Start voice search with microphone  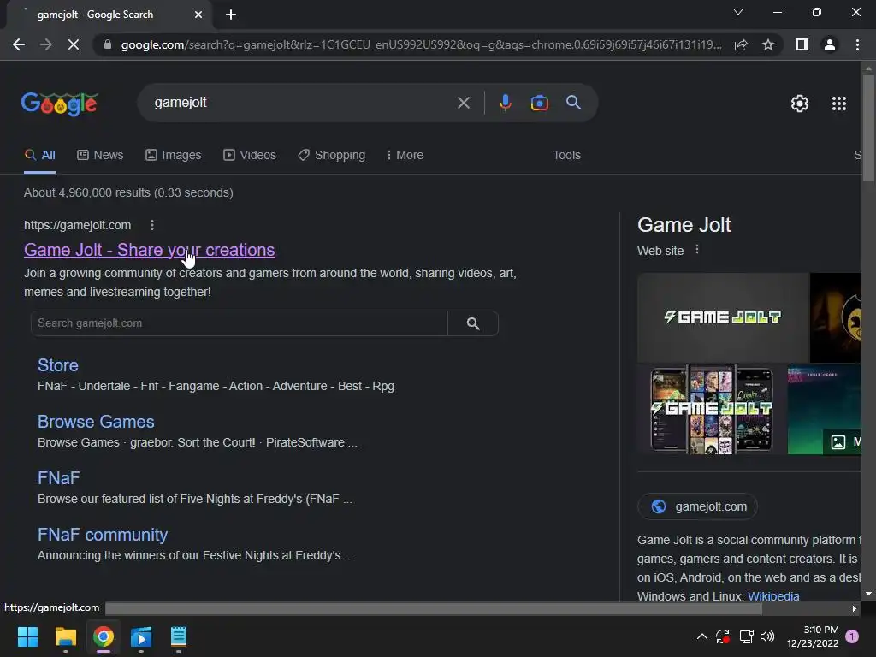point(505,103)
